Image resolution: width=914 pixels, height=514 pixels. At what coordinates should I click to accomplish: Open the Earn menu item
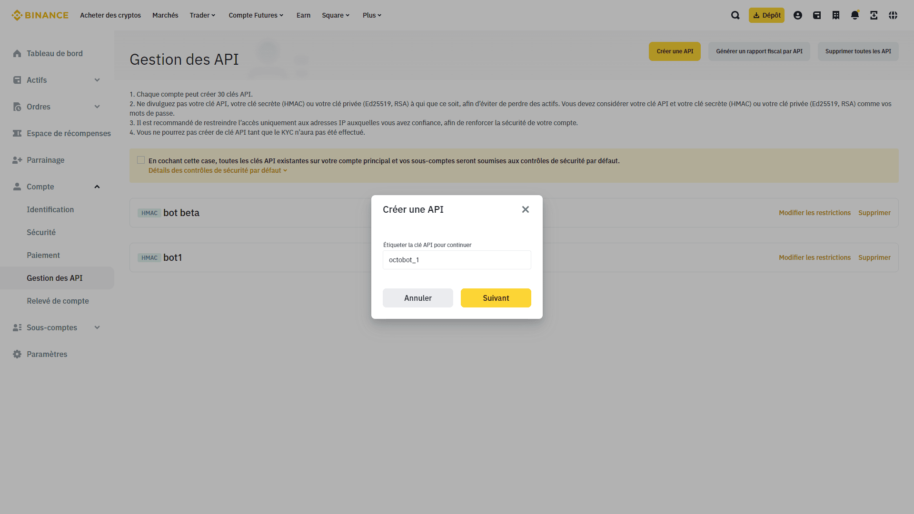(303, 15)
